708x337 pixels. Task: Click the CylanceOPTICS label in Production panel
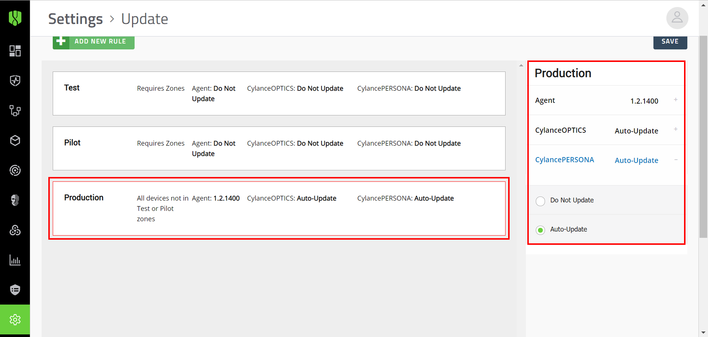tap(560, 130)
